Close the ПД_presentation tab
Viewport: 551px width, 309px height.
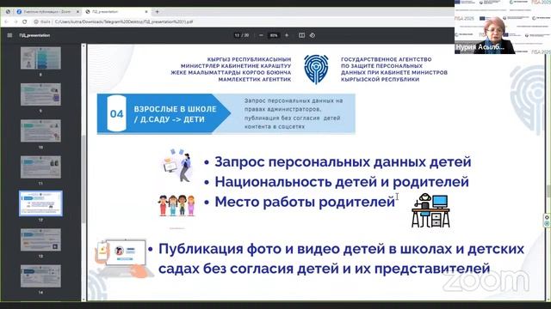pos(146,11)
